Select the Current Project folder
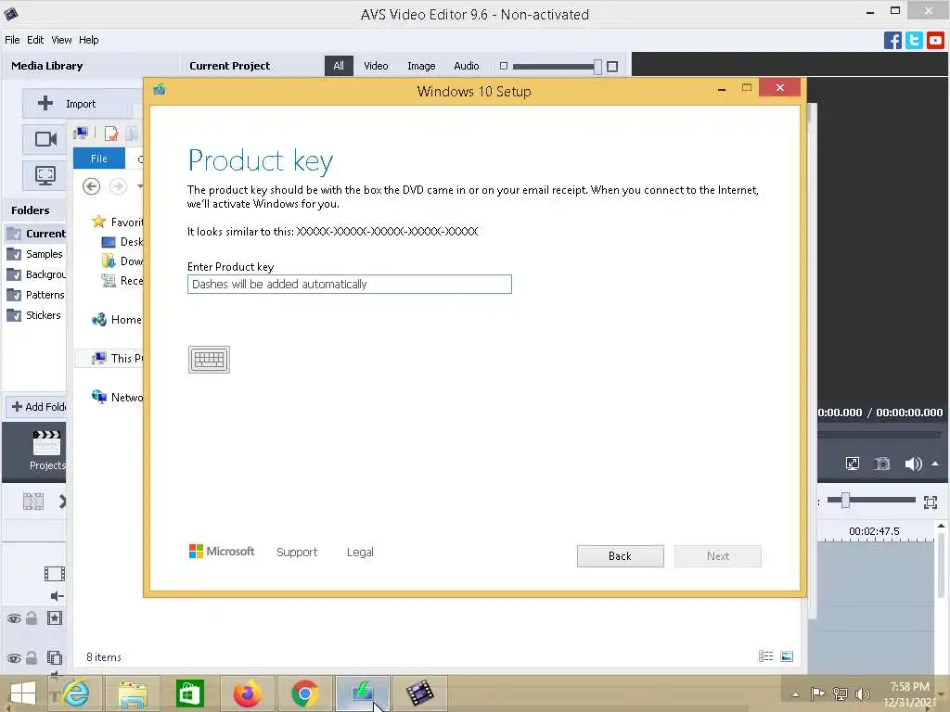 (x=35, y=234)
